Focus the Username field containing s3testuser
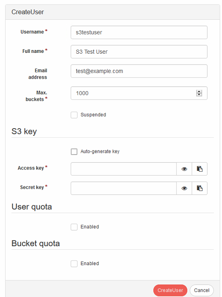222x297 pixels. 139,32
